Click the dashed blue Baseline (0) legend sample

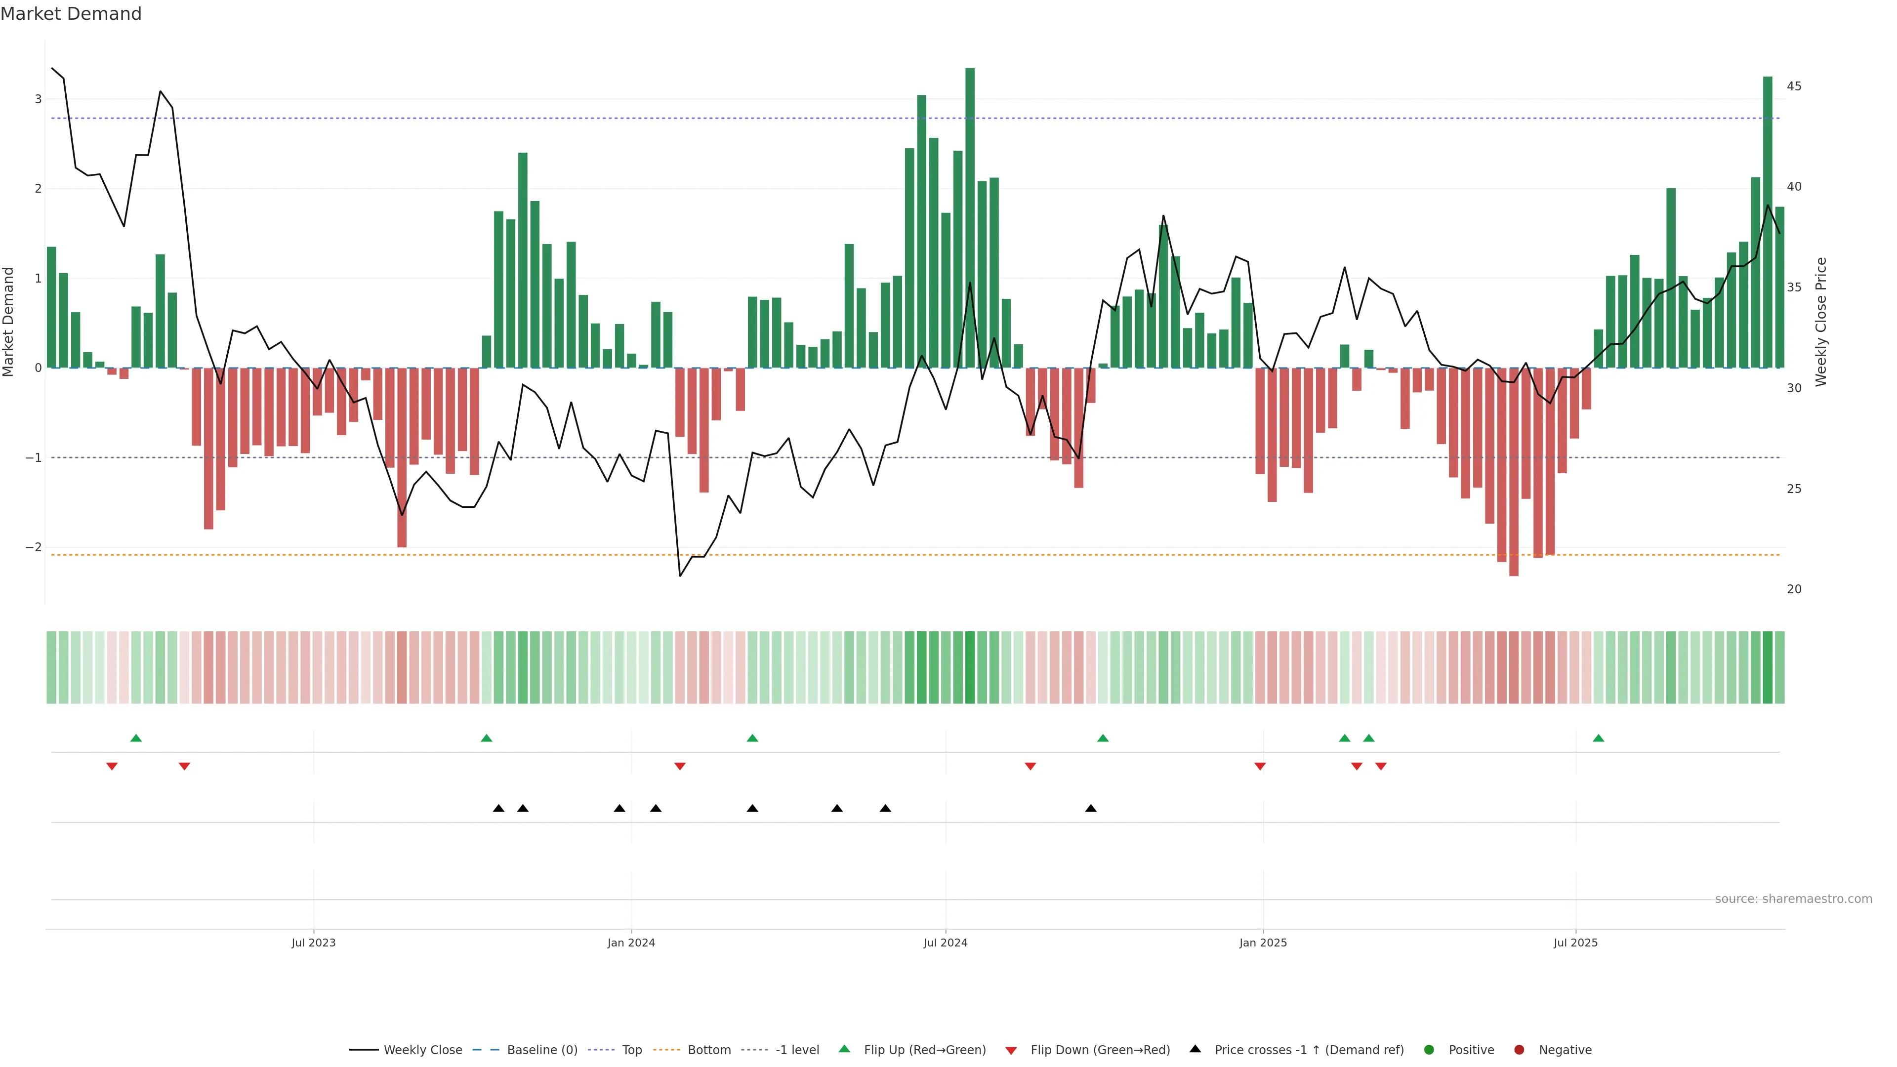click(486, 1049)
